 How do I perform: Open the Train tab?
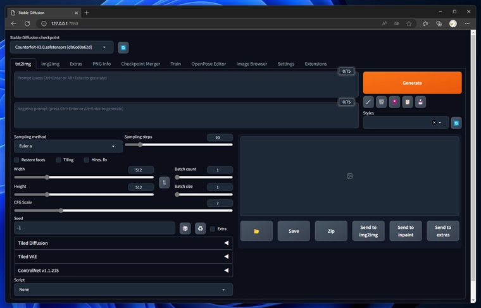coord(176,64)
